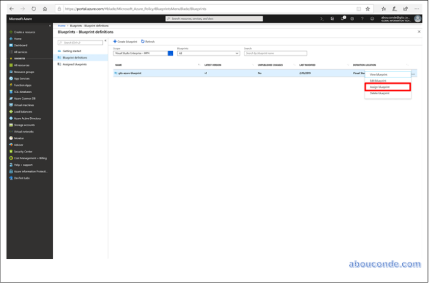Open Azure Active Directory in the sidebar

pos(27,118)
